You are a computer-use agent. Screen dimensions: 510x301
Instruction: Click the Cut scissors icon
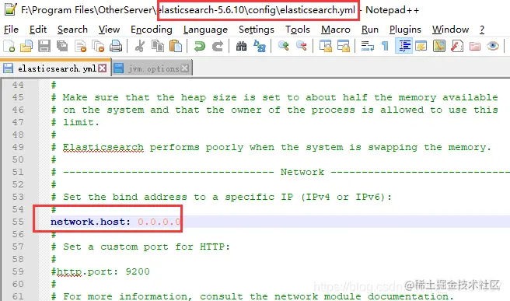click(140, 46)
